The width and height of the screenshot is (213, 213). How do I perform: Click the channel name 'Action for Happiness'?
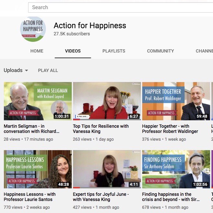coord(90,26)
